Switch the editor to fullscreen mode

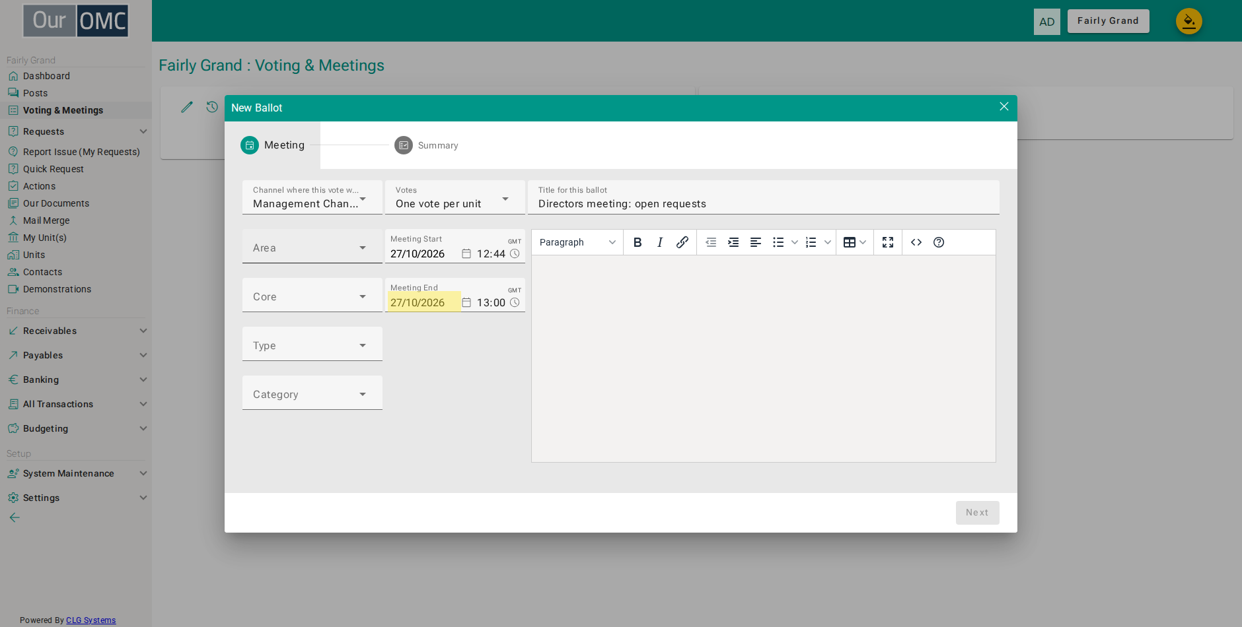point(888,242)
